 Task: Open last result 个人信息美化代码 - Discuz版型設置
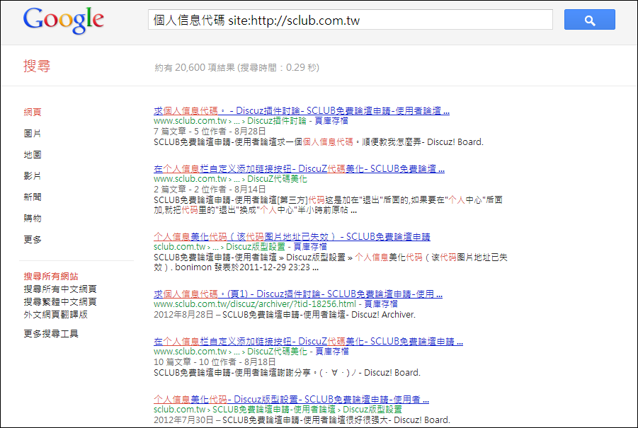[291, 399]
